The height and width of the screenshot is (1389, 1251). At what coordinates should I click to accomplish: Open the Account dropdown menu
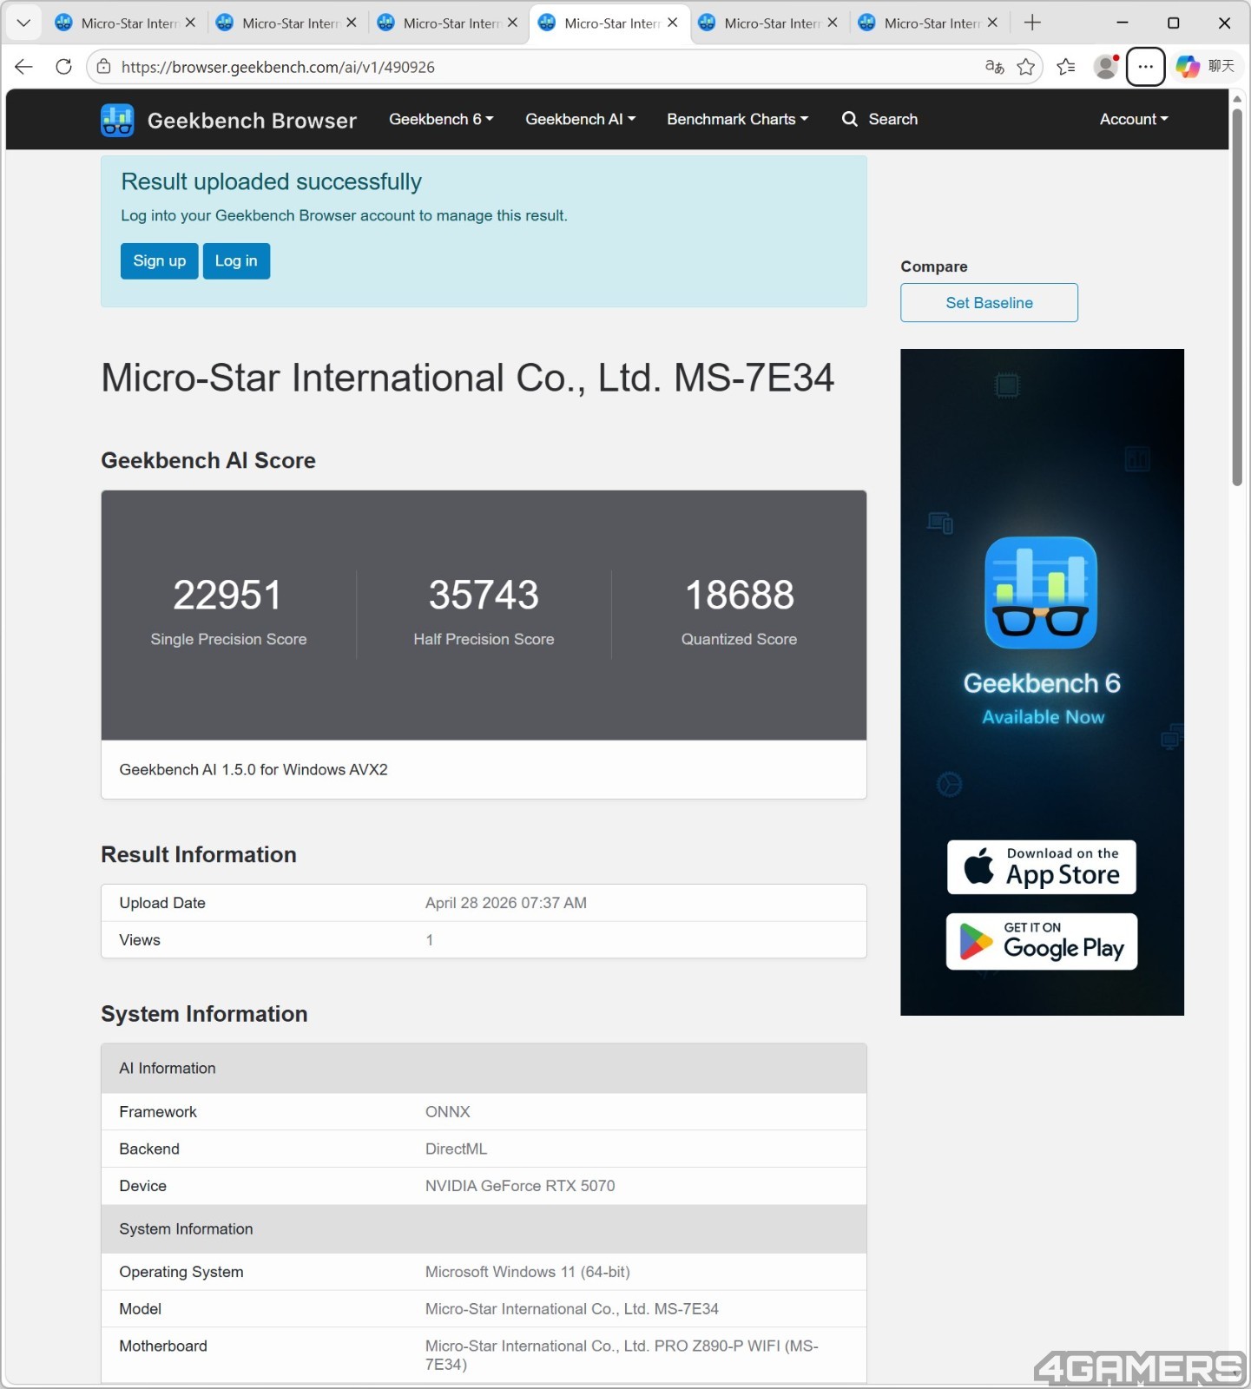point(1134,120)
